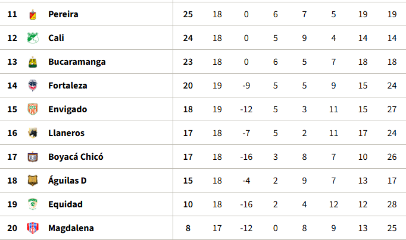Viewport: 406px width, 240px height.
Task: Click the Pereira team crest icon
Action: (x=33, y=14)
